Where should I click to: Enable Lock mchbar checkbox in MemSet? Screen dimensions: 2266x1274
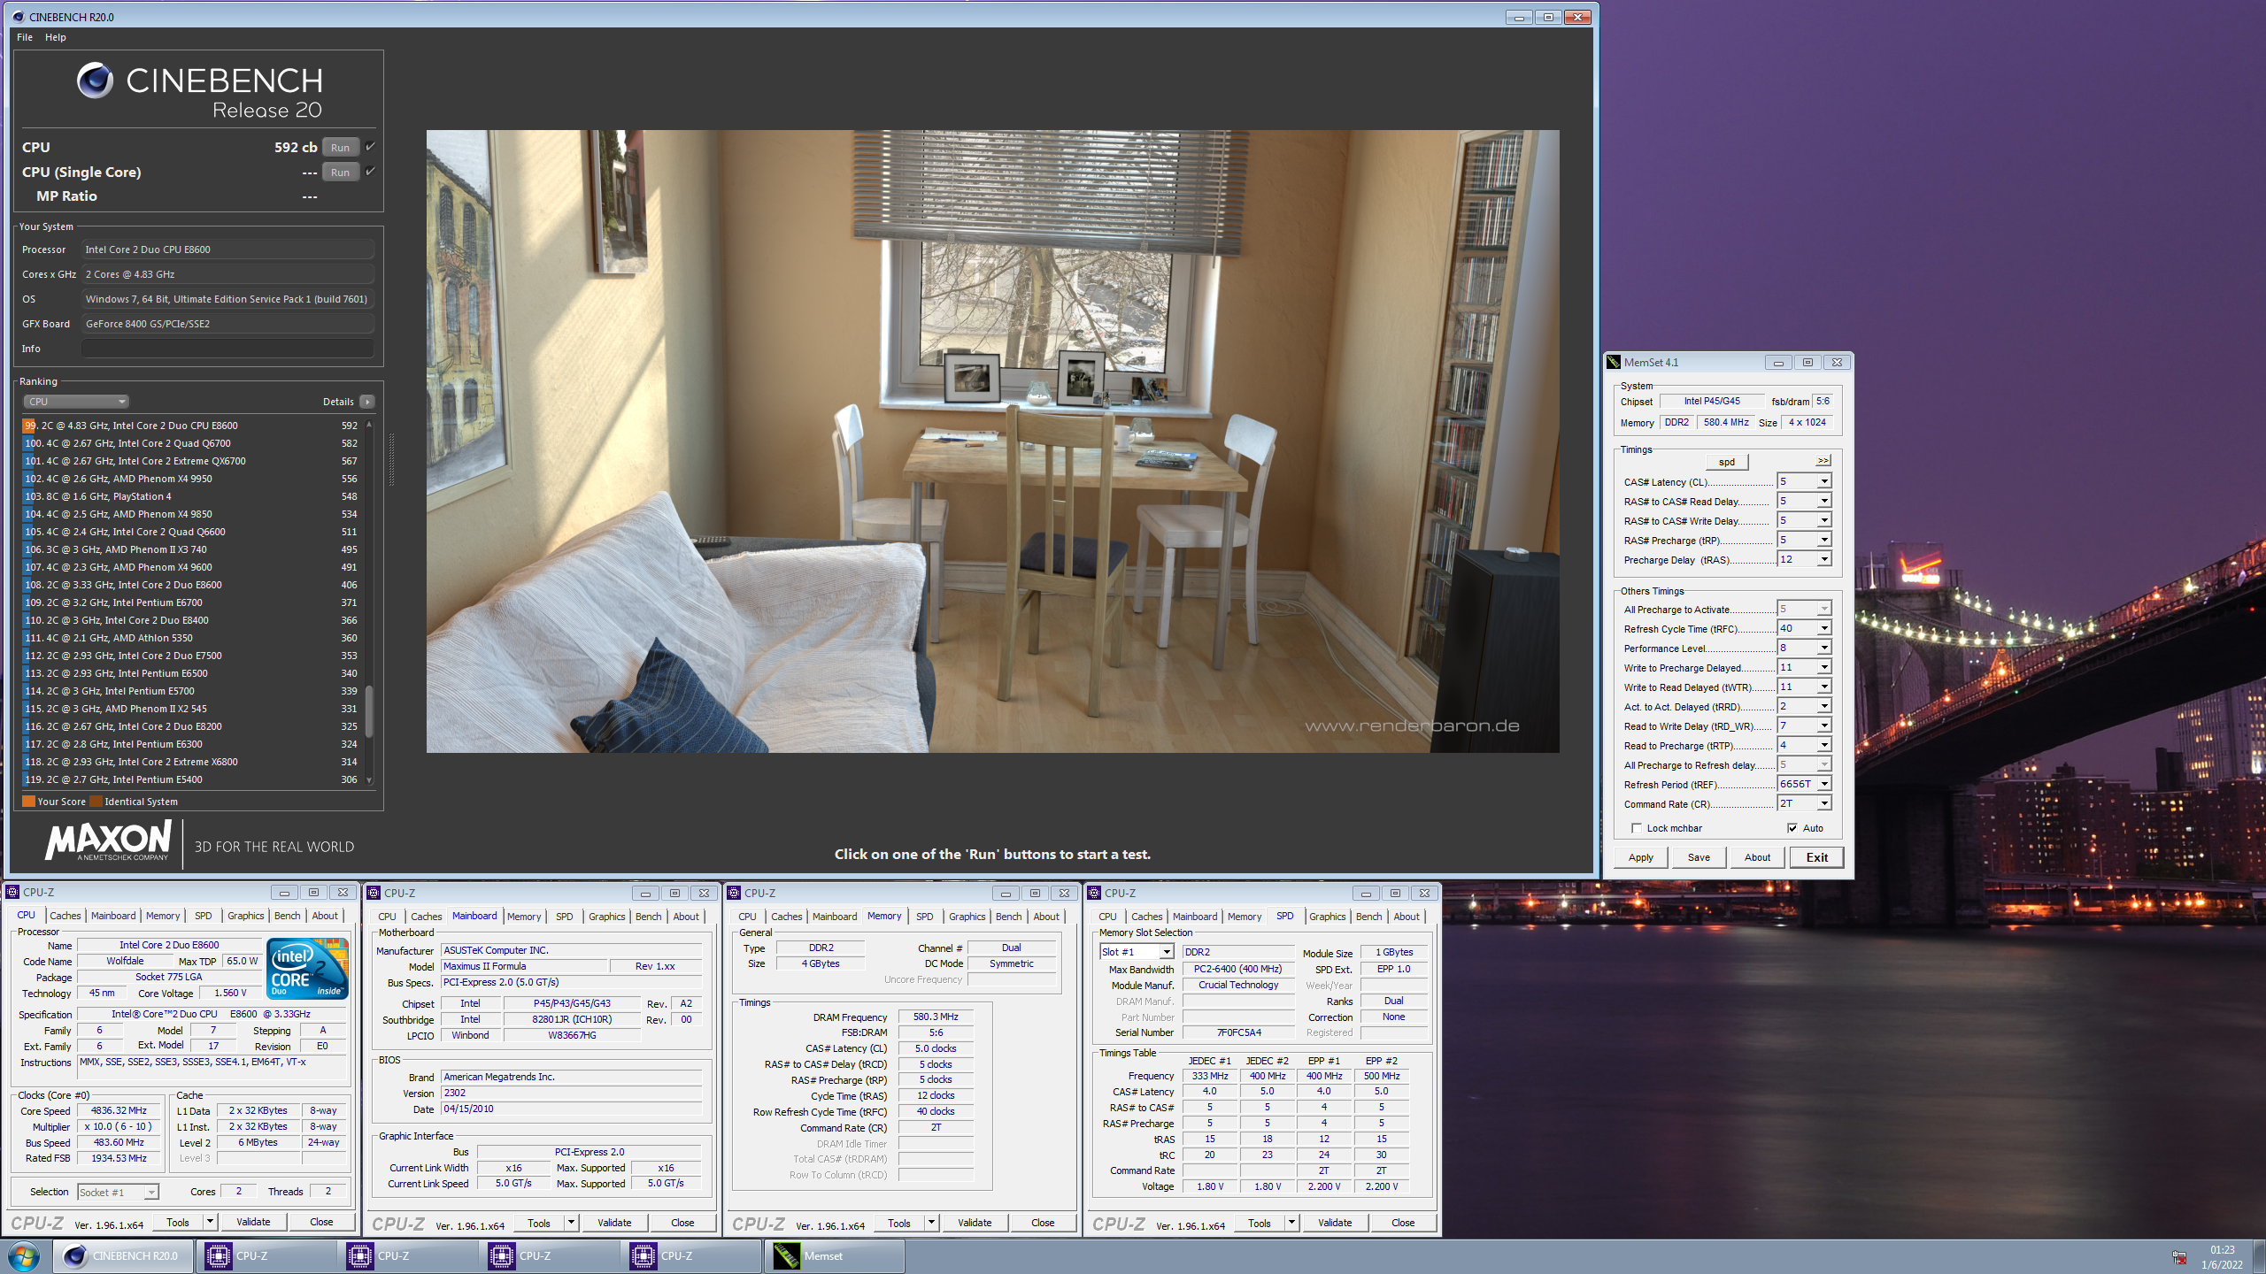coord(1636,829)
